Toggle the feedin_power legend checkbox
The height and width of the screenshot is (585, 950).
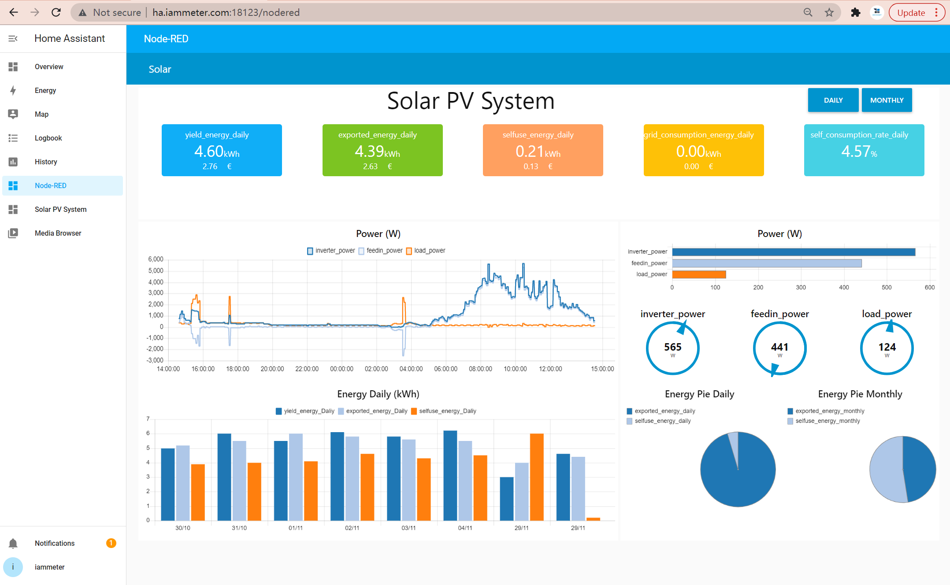tap(362, 250)
